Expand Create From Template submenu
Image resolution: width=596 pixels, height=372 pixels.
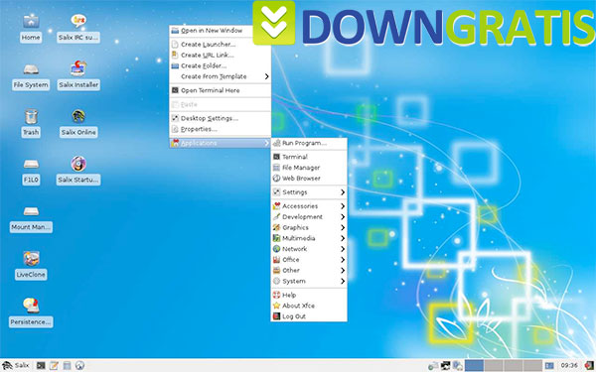(221, 76)
